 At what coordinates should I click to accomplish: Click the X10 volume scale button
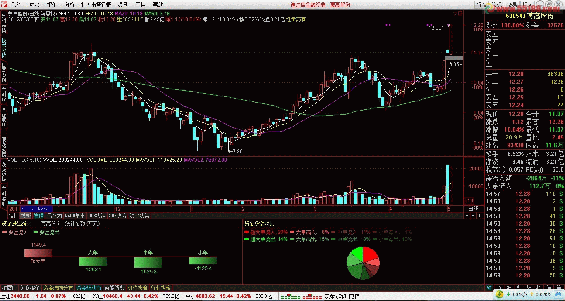[469, 201]
